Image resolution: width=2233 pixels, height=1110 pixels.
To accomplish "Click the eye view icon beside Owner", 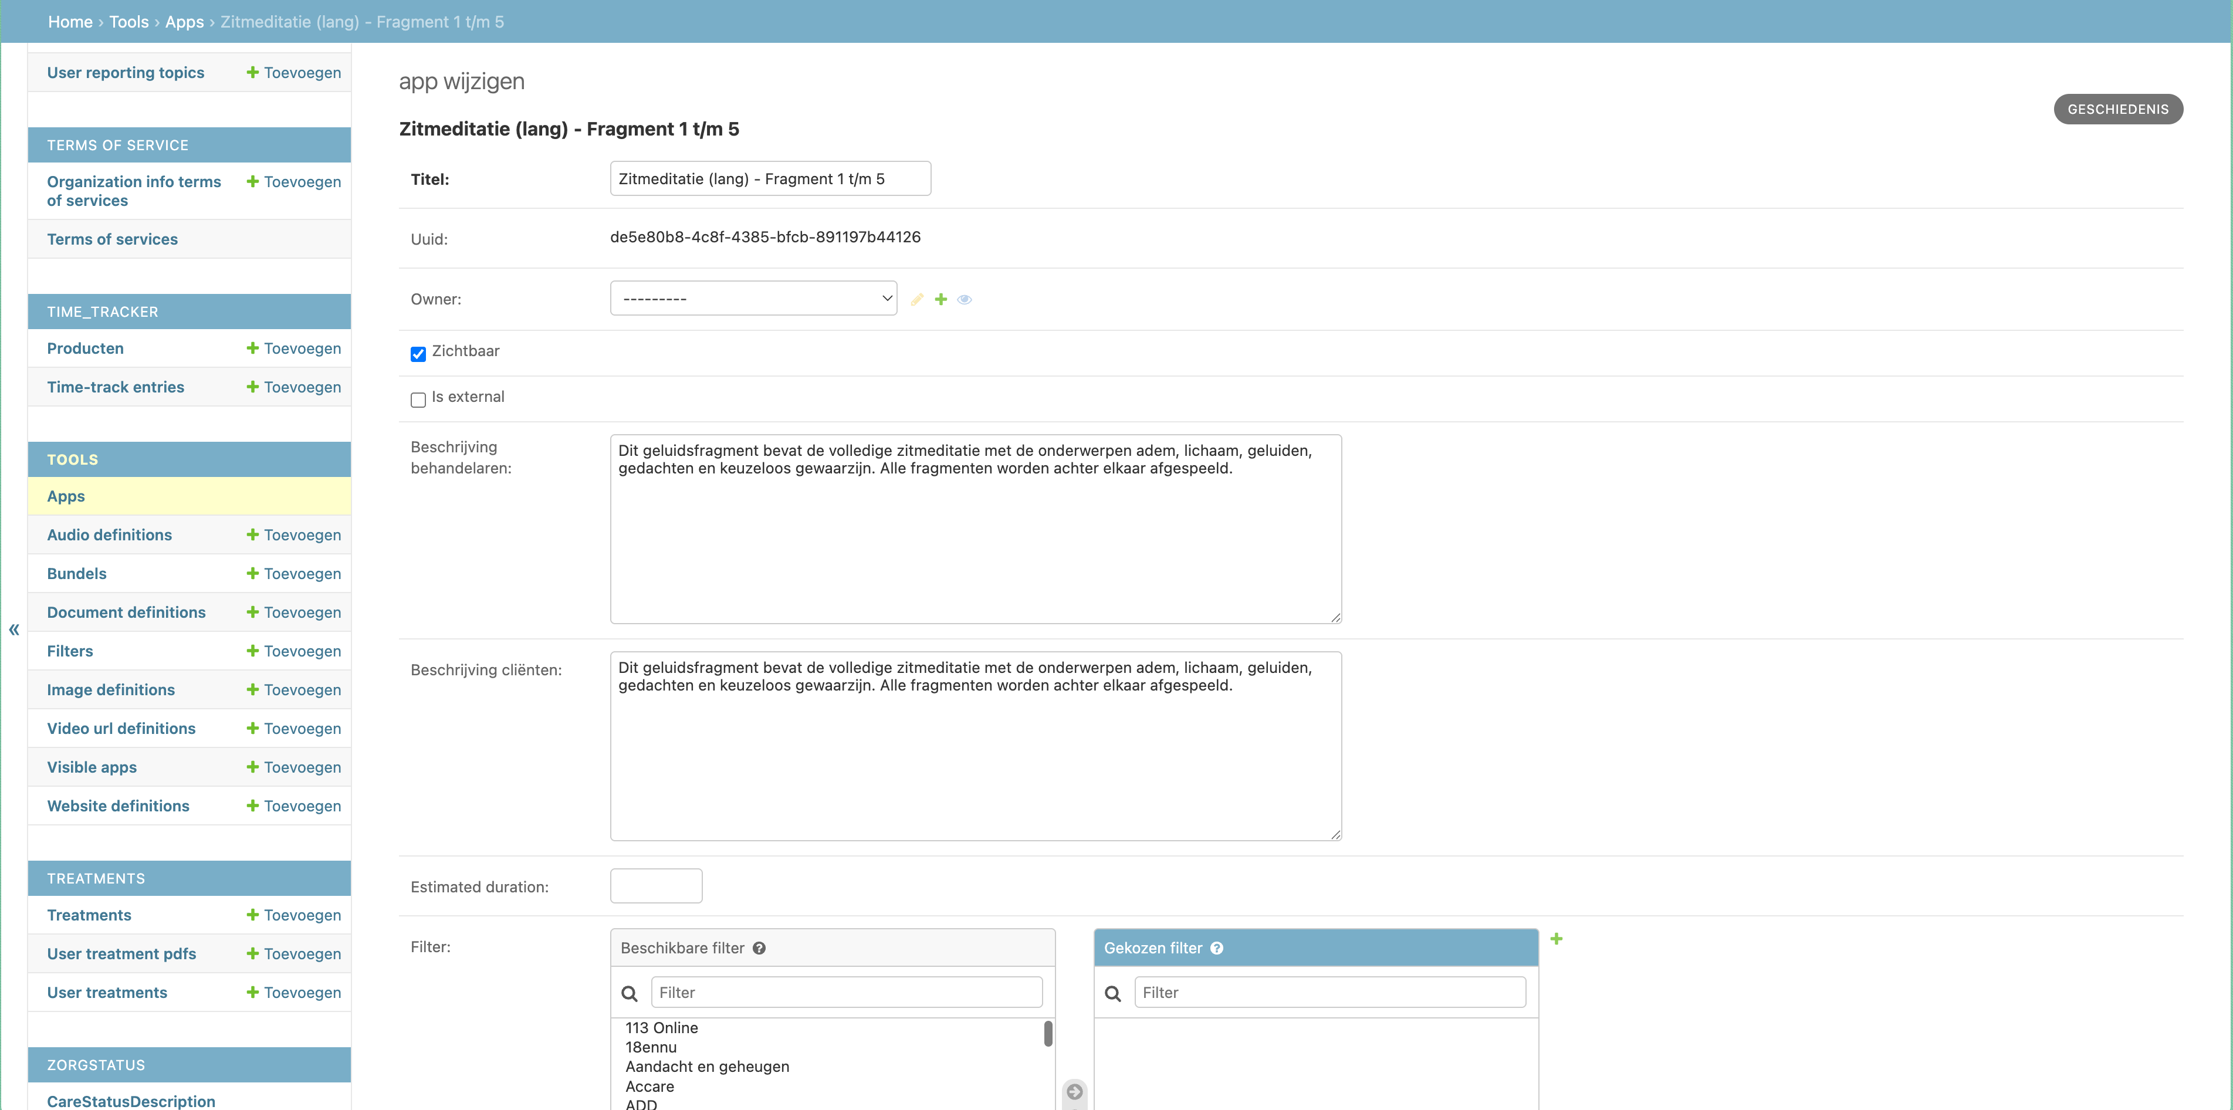I will click(964, 299).
